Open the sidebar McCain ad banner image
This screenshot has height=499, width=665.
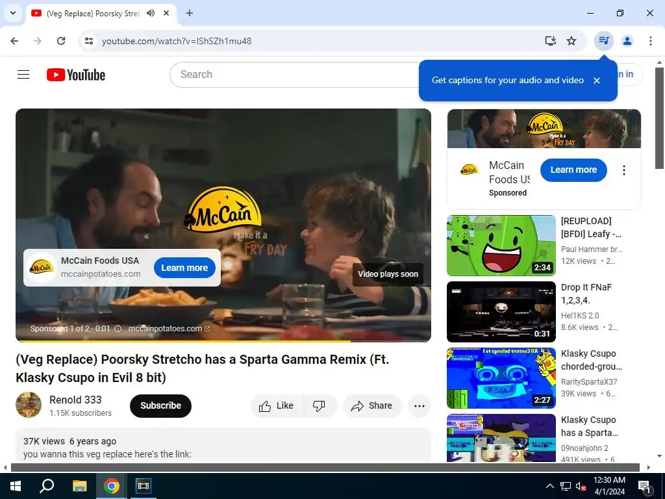[544, 129]
